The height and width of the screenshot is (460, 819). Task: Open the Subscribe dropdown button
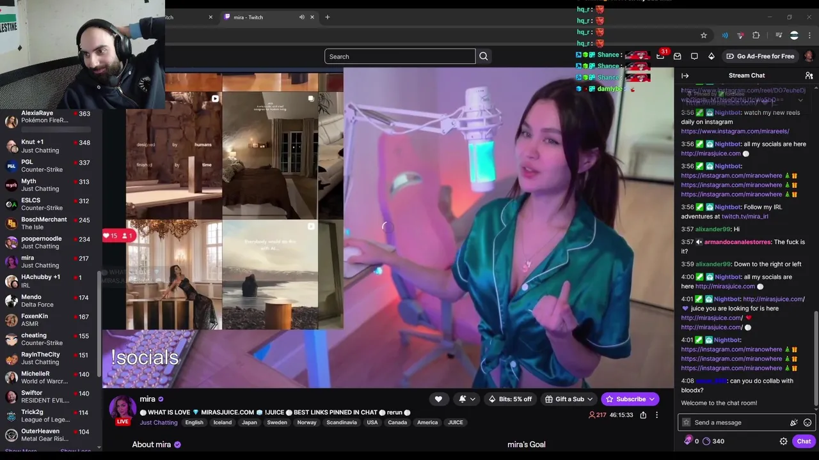(630, 399)
